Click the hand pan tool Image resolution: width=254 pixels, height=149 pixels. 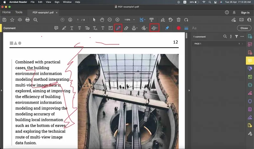coord(102,20)
